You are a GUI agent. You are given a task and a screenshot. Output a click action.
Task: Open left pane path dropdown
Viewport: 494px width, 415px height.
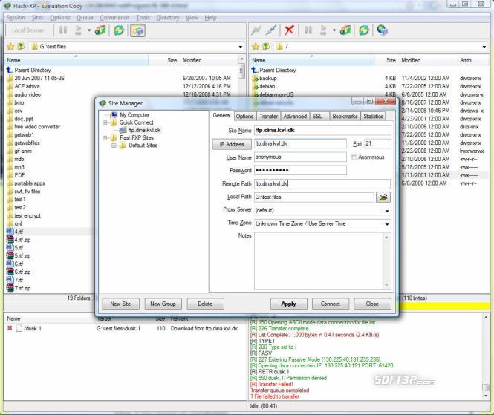pyautogui.click(x=241, y=47)
